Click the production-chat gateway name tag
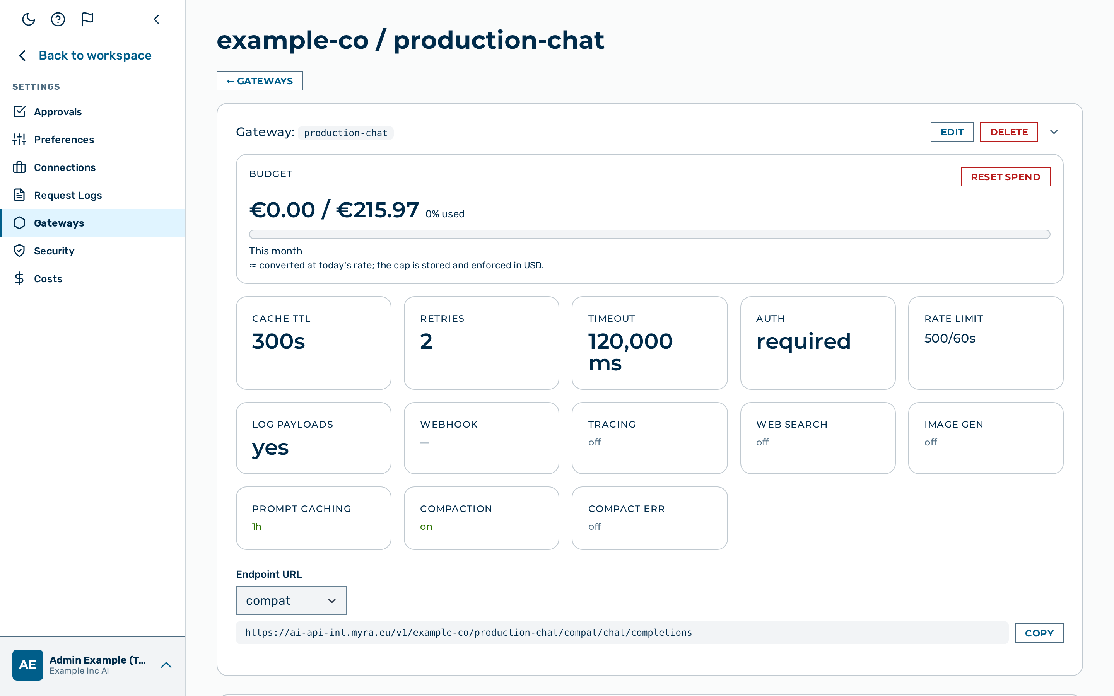The height and width of the screenshot is (696, 1114). (x=346, y=133)
